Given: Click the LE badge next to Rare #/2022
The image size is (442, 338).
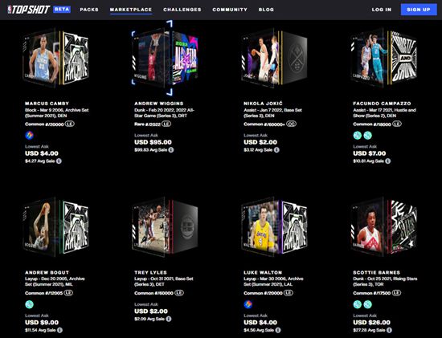Looking at the screenshot, I should pos(166,124).
